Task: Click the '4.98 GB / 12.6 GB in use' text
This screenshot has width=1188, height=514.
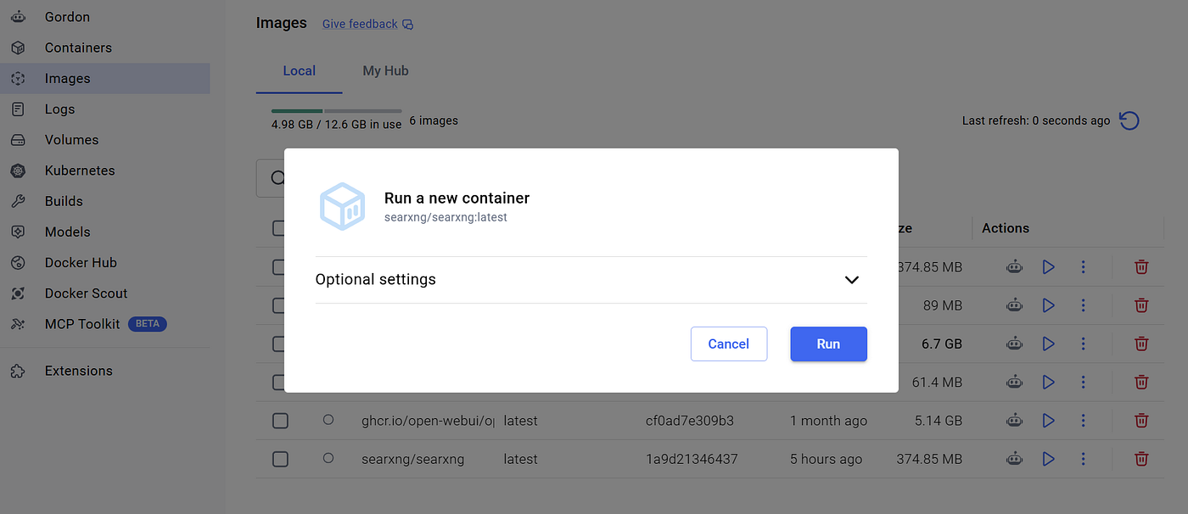Action: (x=337, y=124)
